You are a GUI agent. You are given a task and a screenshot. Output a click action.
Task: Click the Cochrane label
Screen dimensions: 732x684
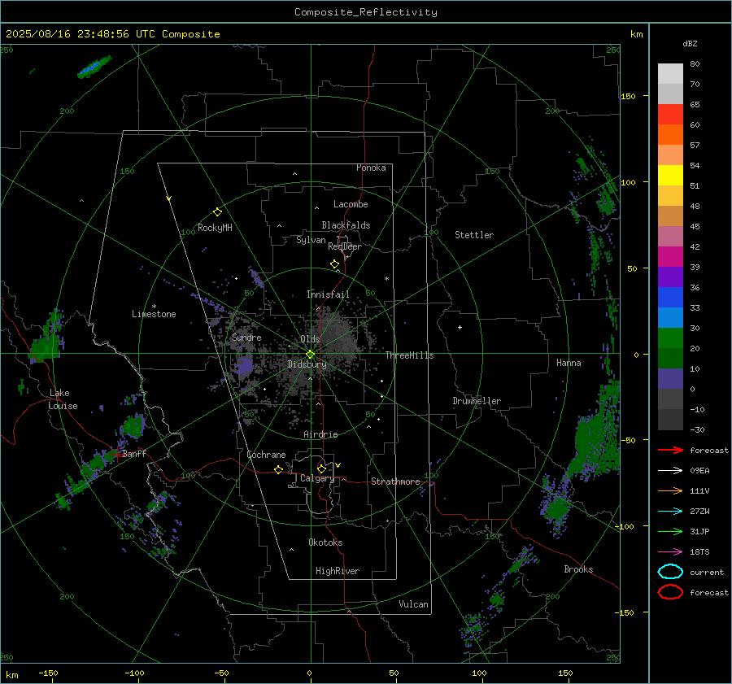click(x=266, y=455)
